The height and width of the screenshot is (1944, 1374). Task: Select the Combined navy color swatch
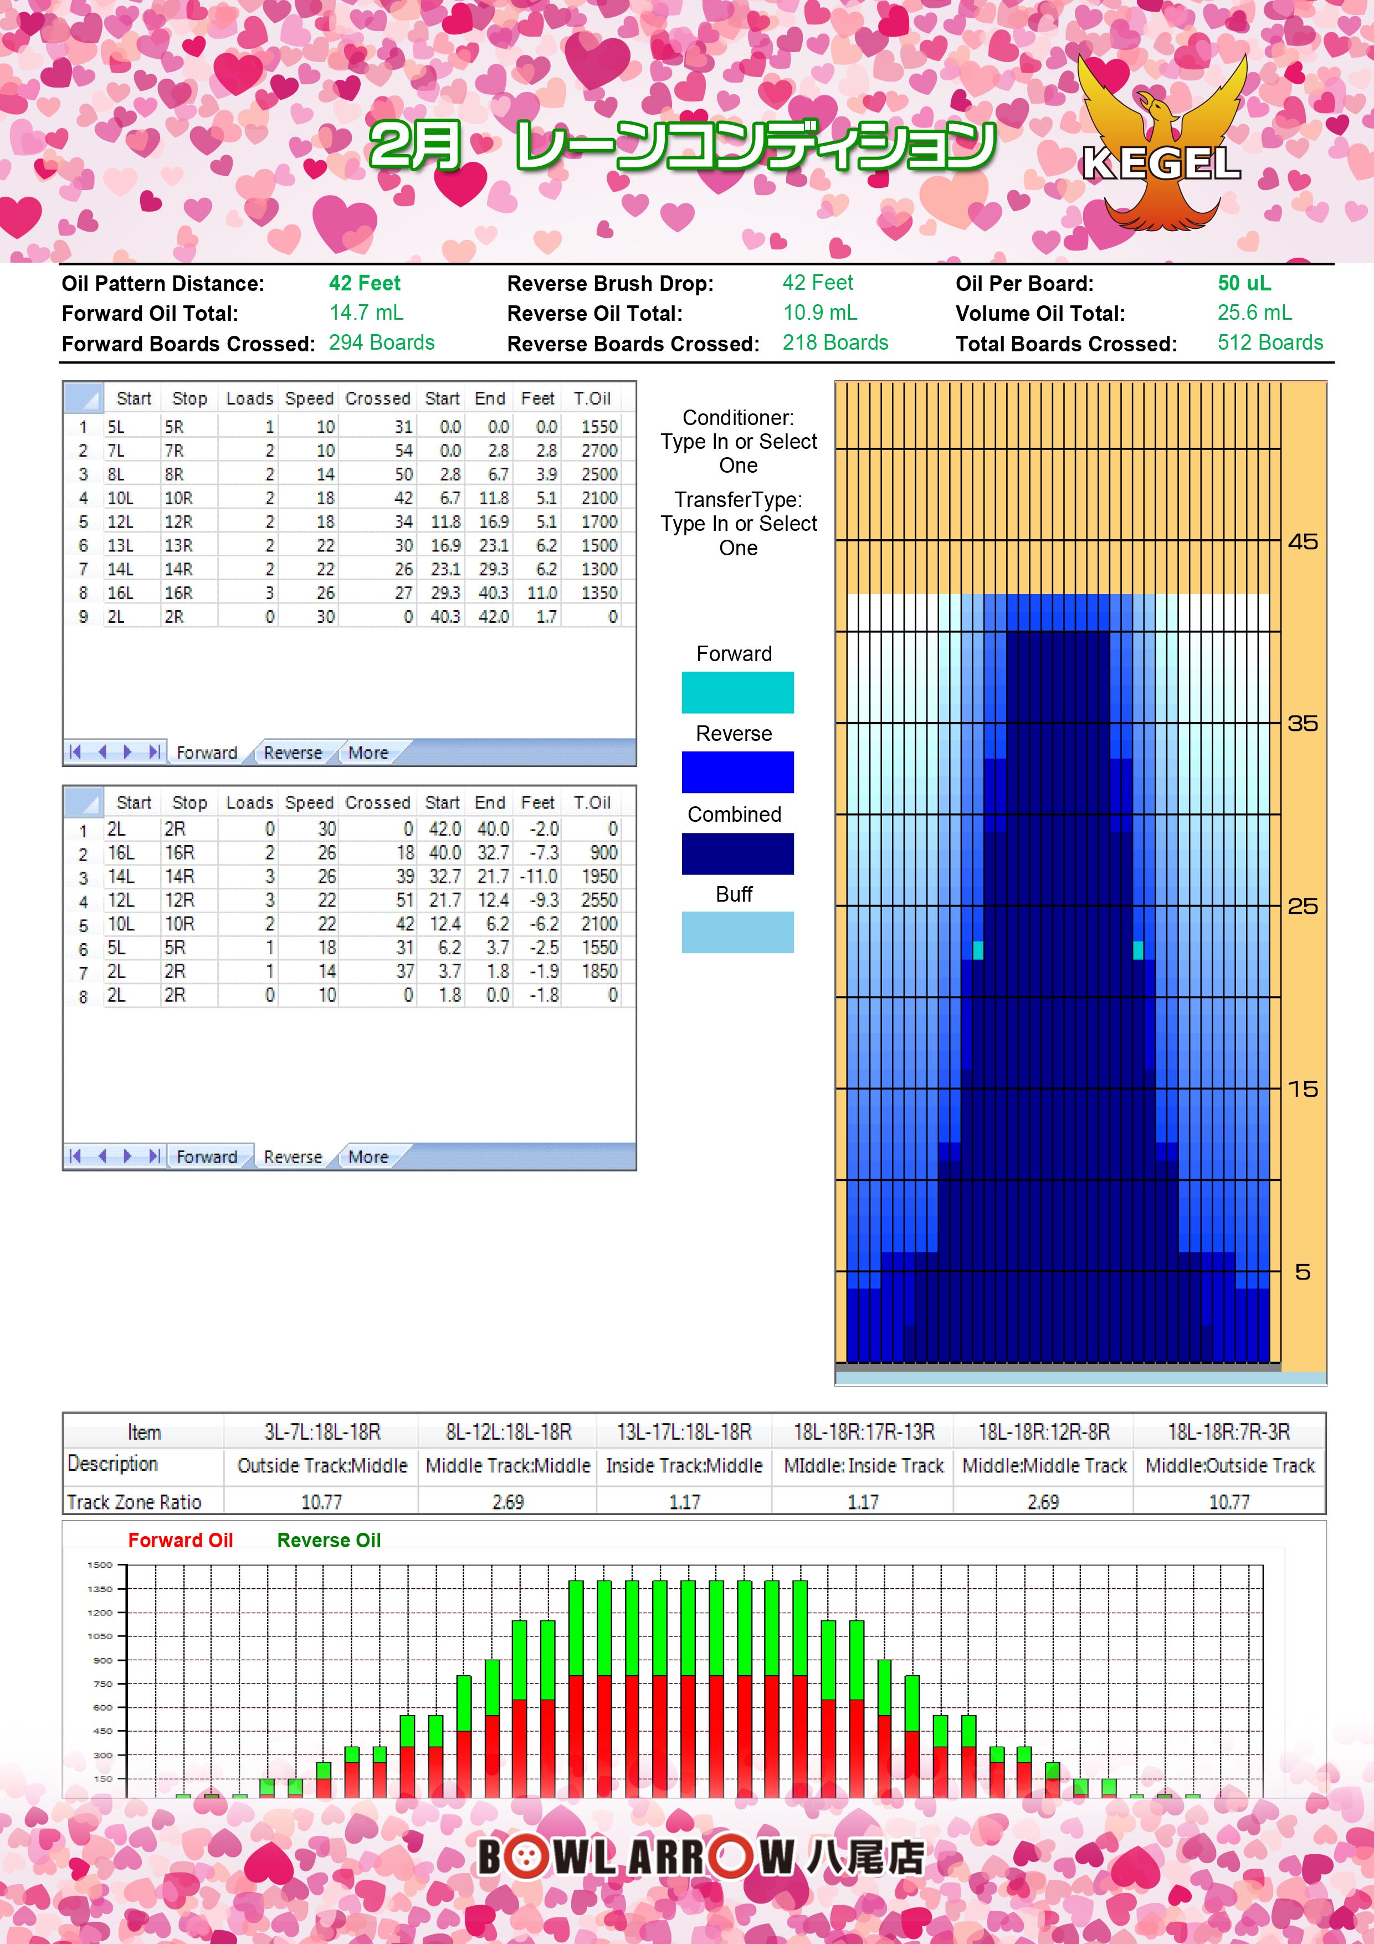[x=737, y=853]
